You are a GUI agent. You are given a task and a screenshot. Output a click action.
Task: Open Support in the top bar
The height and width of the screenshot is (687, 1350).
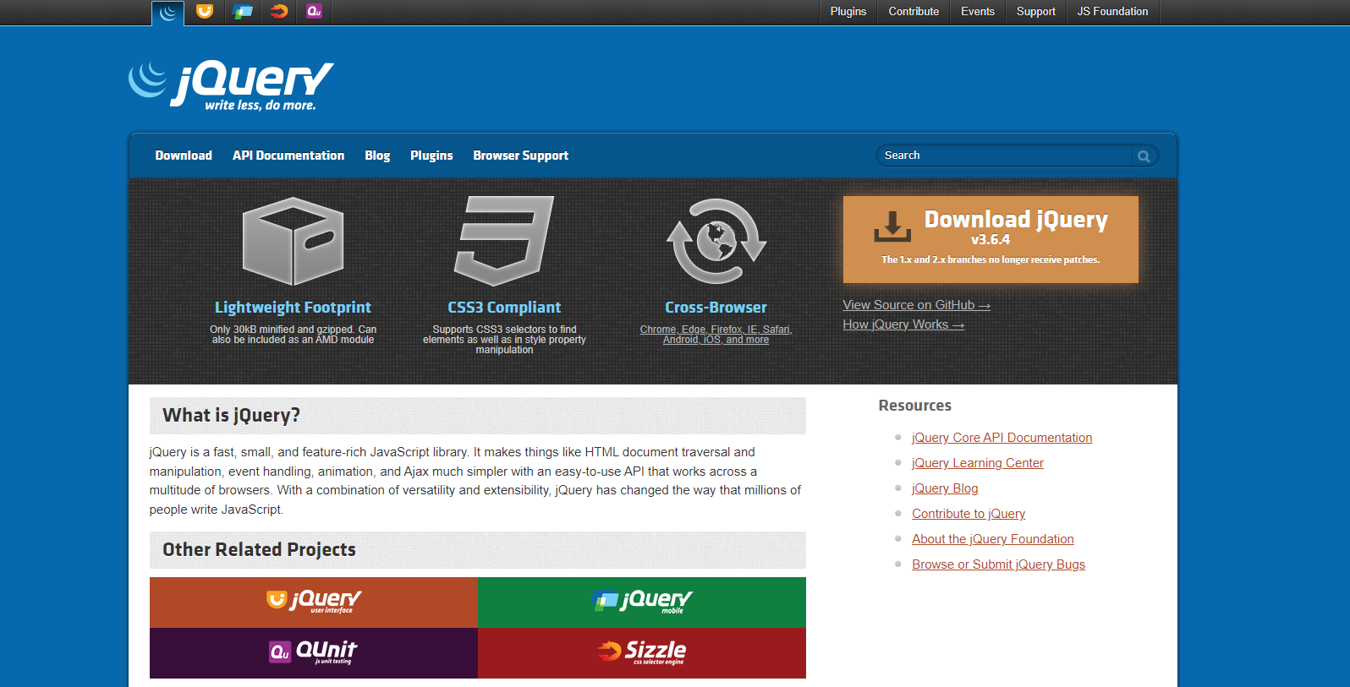pos(1036,11)
